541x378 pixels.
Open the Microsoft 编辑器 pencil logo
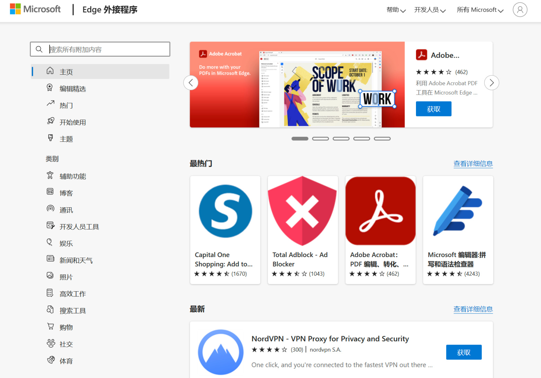458,211
